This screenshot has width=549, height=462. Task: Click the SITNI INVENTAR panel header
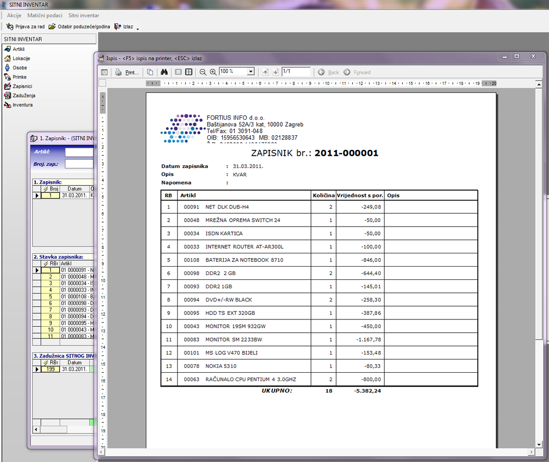coord(49,39)
